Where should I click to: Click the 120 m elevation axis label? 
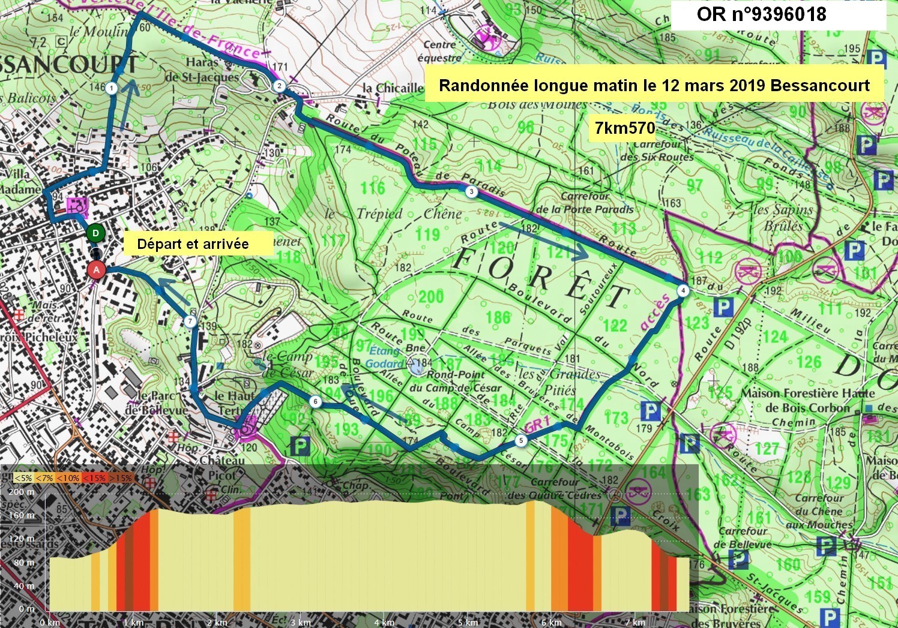tap(22, 539)
